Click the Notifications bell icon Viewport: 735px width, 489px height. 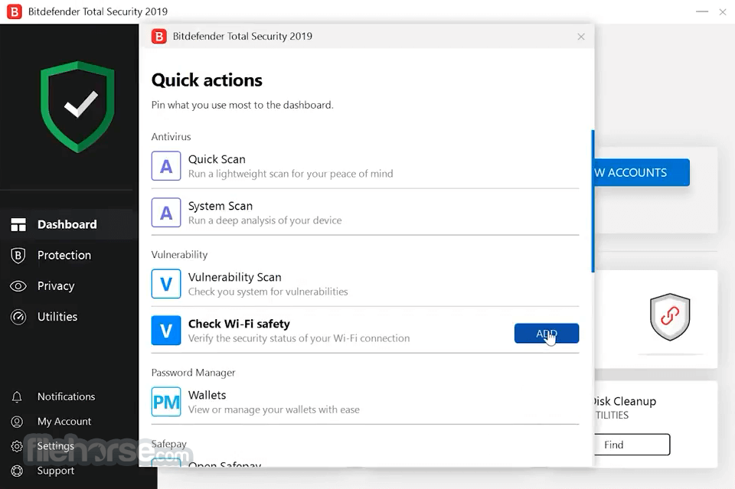pos(17,397)
